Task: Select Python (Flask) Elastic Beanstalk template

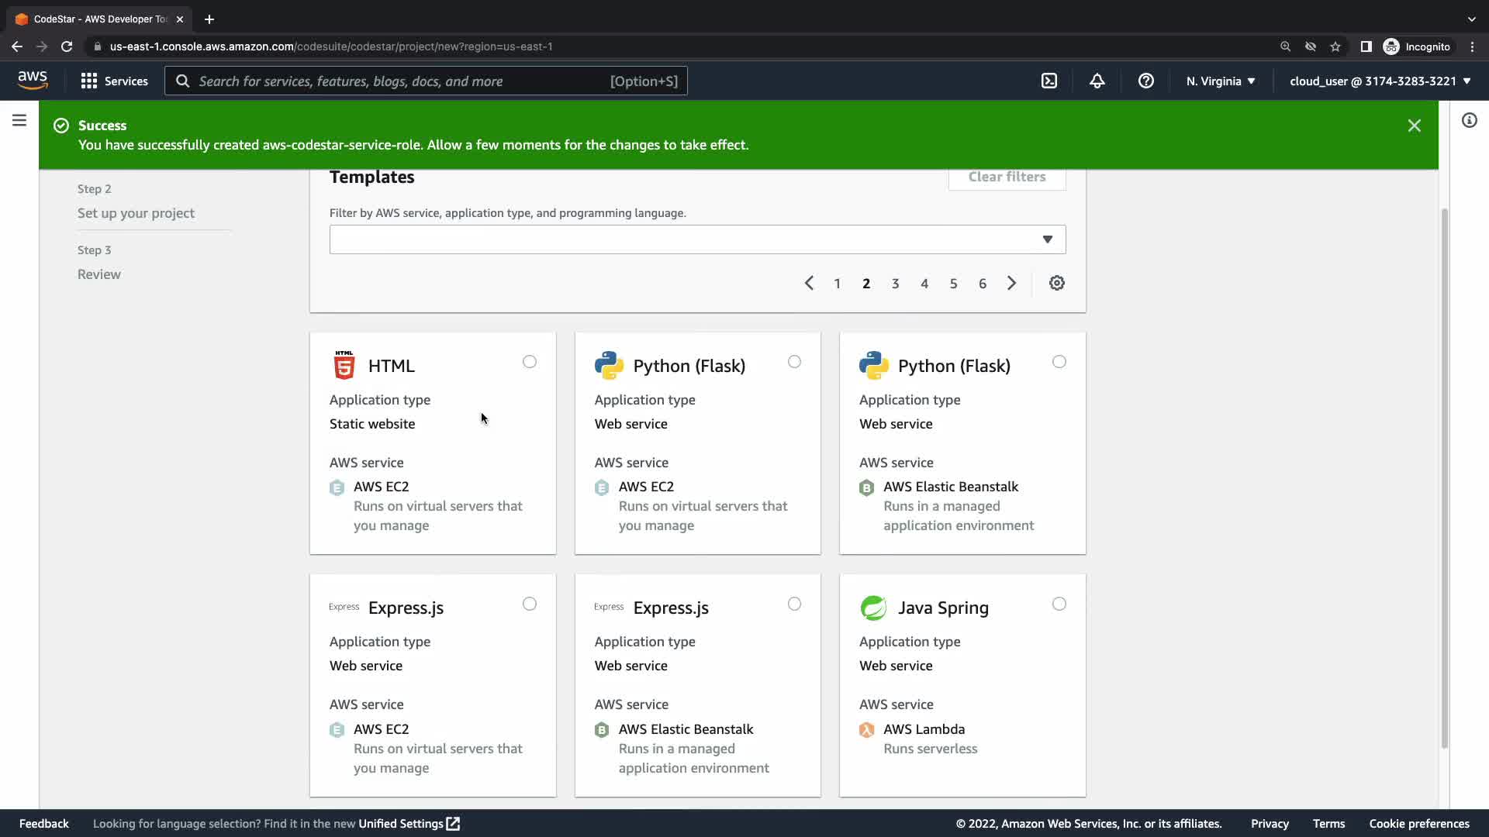Action: click(x=1059, y=362)
